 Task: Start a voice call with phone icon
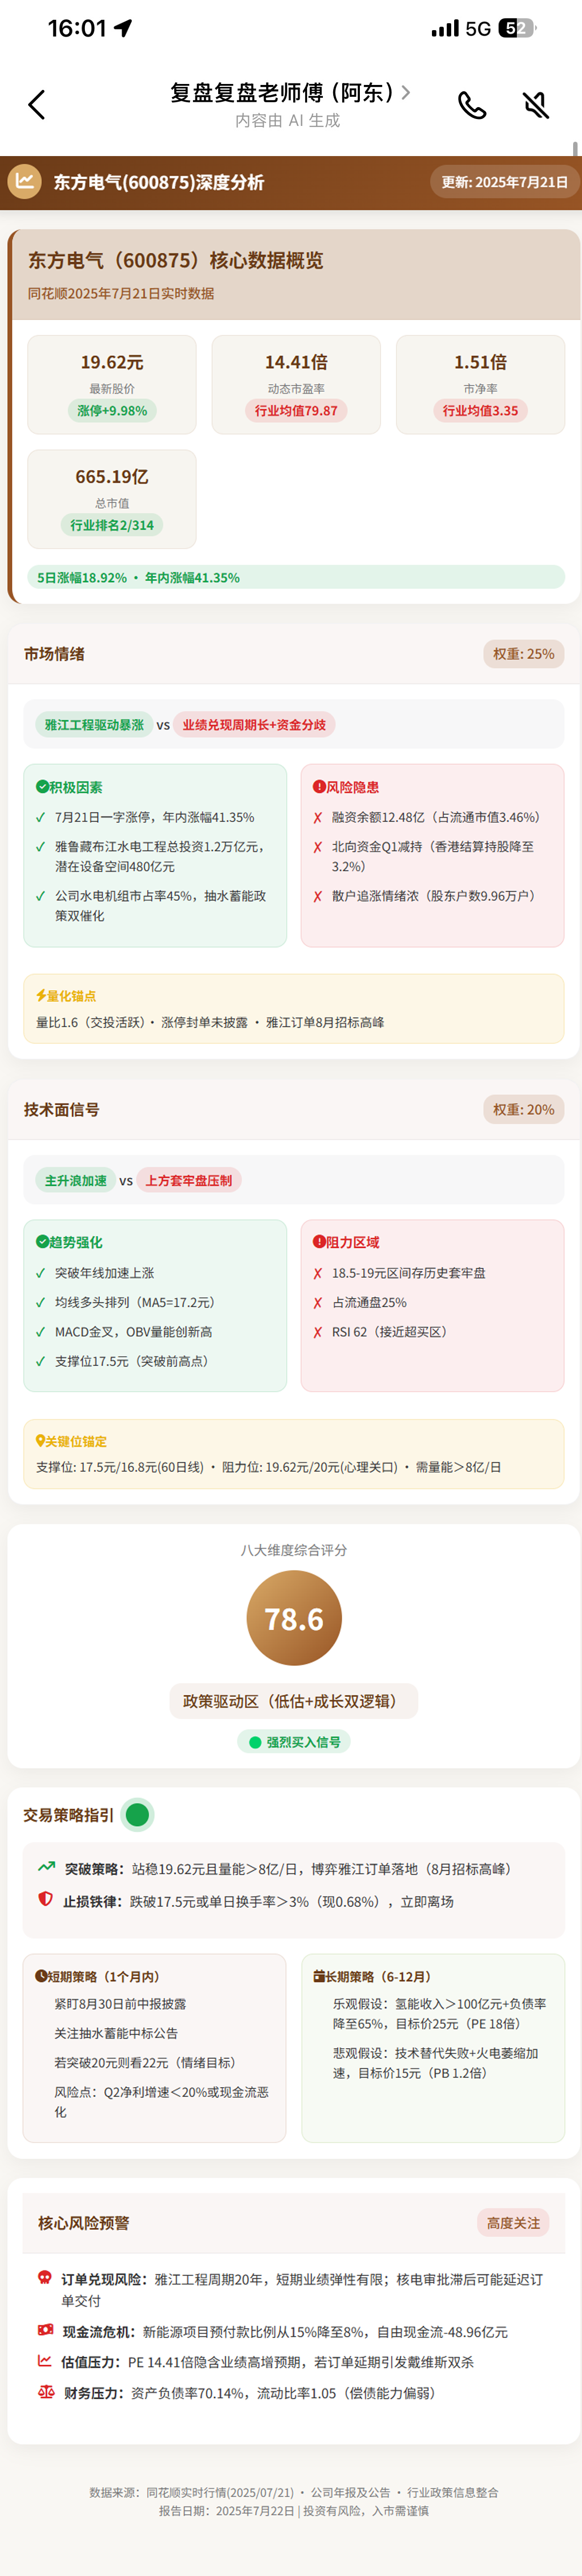point(472,105)
